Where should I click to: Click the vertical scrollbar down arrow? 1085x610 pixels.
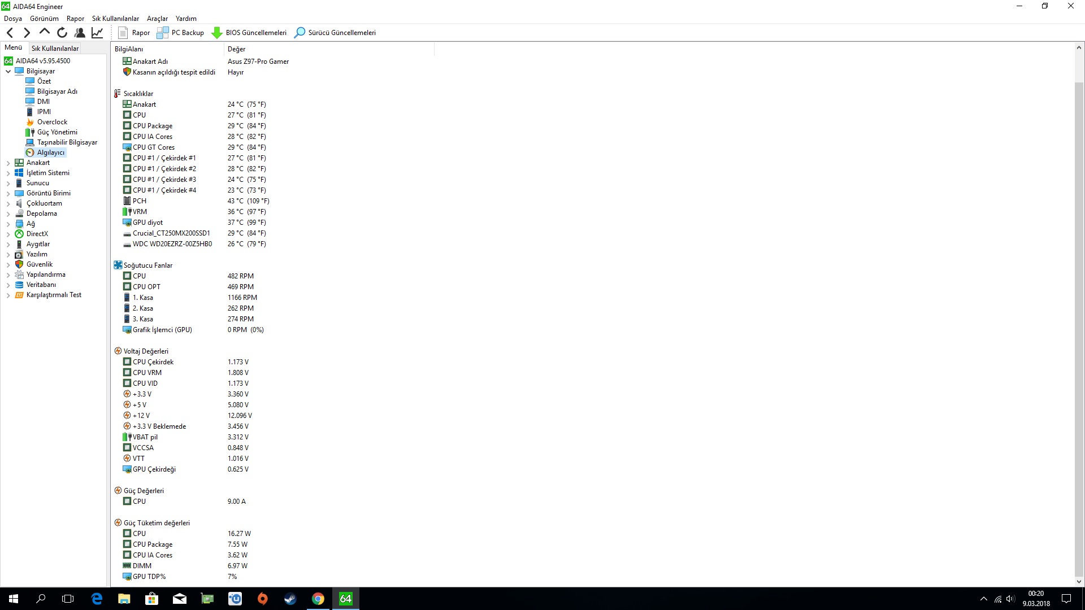(x=1079, y=582)
